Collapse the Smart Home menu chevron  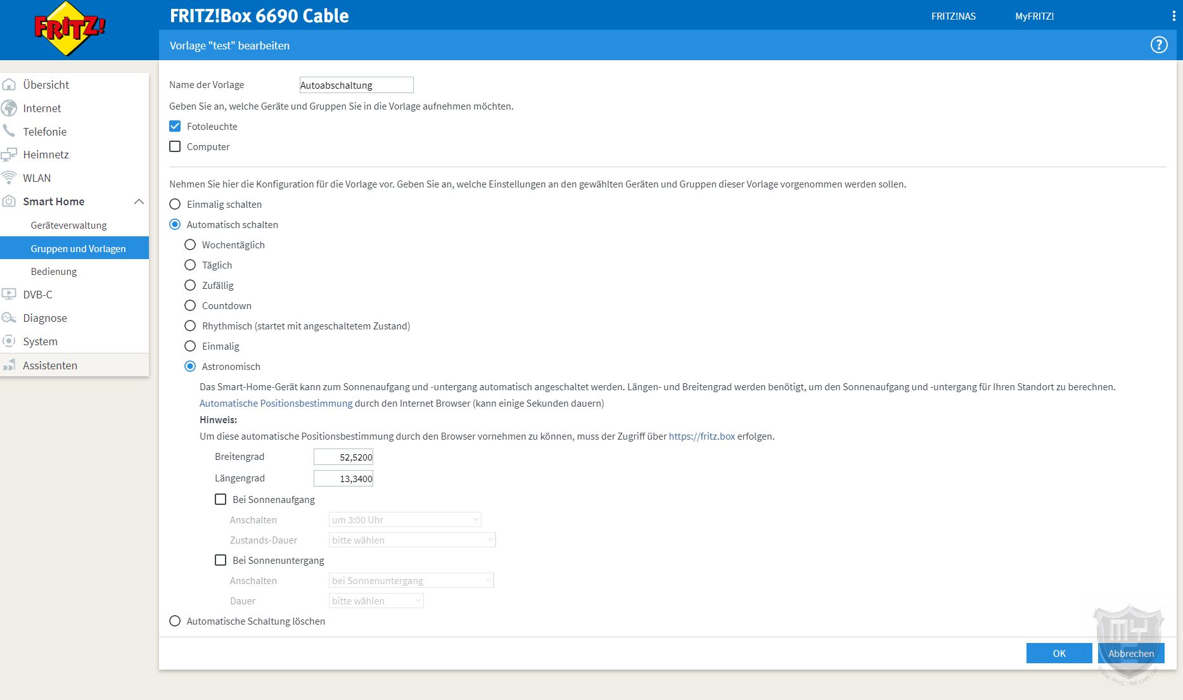(x=139, y=201)
